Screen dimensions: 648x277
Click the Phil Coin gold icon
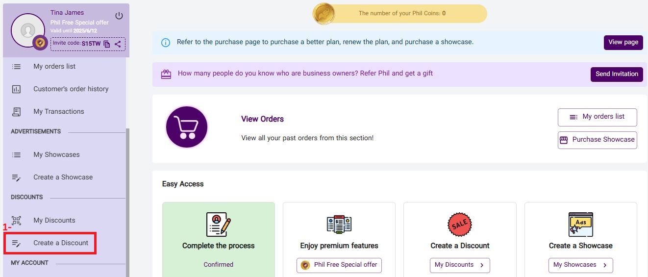tap(324, 14)
